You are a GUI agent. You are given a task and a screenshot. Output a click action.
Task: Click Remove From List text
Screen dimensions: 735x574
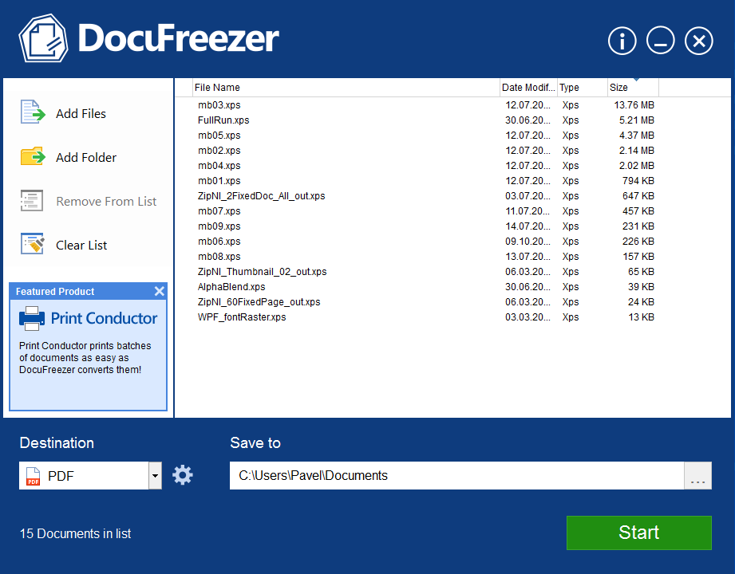tap(106, 202)
